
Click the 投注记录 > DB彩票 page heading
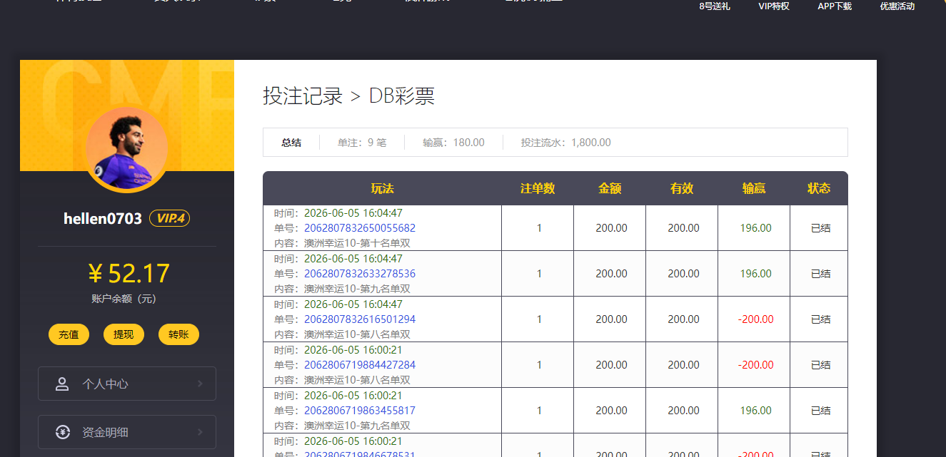(348, 96)
